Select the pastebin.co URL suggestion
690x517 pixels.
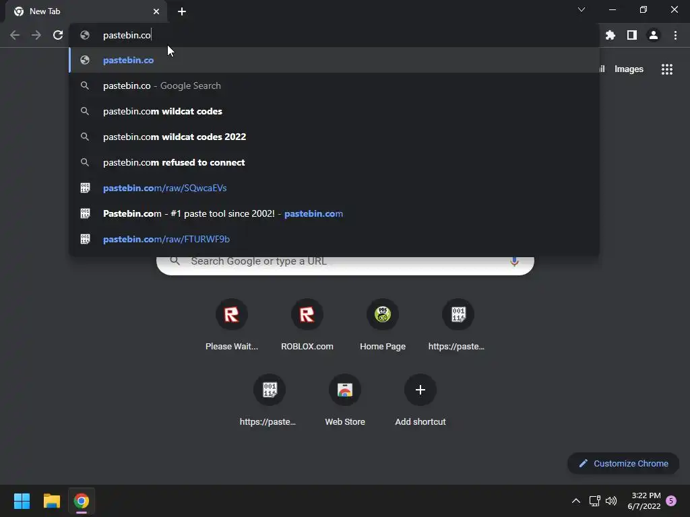[x=334, y=60]
